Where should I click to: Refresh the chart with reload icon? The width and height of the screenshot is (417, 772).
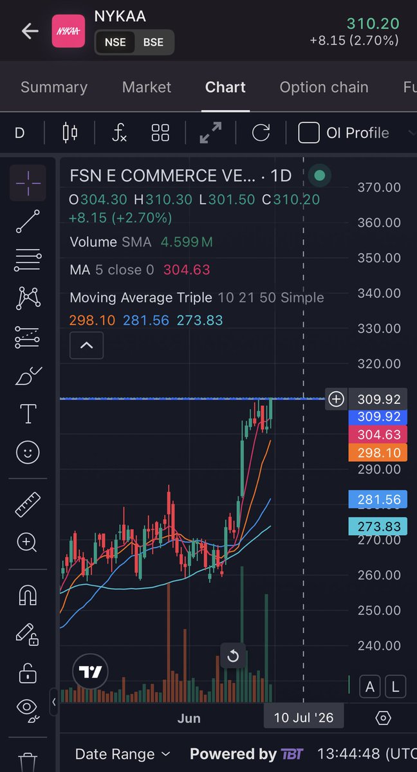[261, 133]
